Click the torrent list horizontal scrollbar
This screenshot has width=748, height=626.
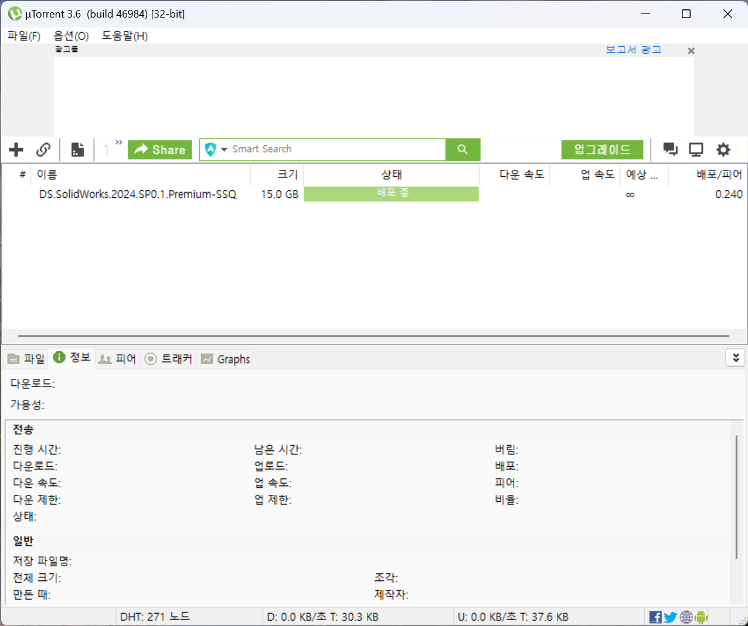373,336
